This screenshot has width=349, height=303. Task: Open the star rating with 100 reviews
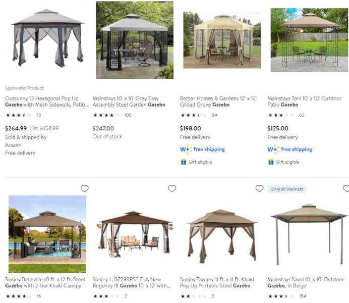[106, 115]
